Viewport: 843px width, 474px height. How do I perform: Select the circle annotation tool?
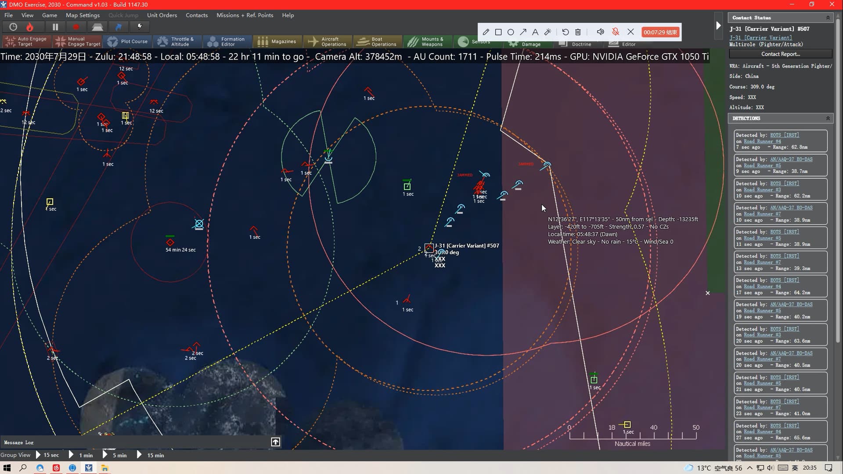tap(511, 32)
